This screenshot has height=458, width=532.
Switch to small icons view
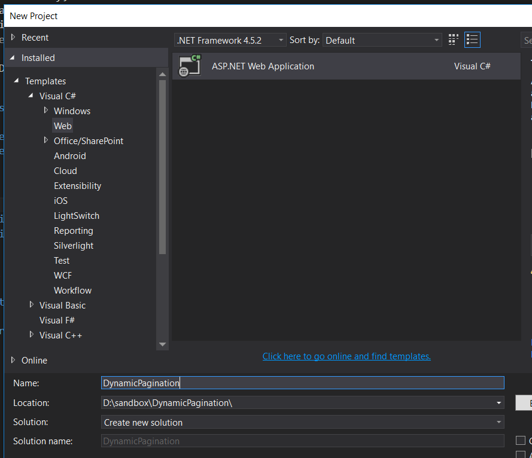[x=453, y=39]
